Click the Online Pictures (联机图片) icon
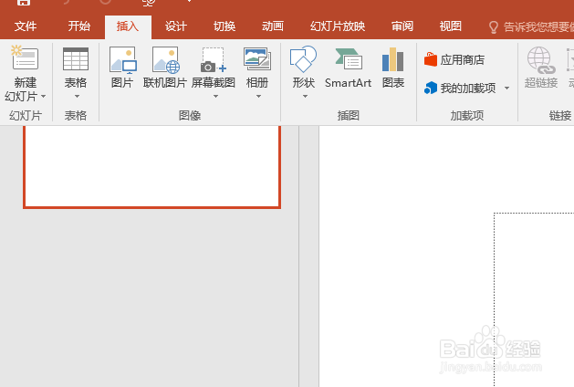 pos(165,59)
